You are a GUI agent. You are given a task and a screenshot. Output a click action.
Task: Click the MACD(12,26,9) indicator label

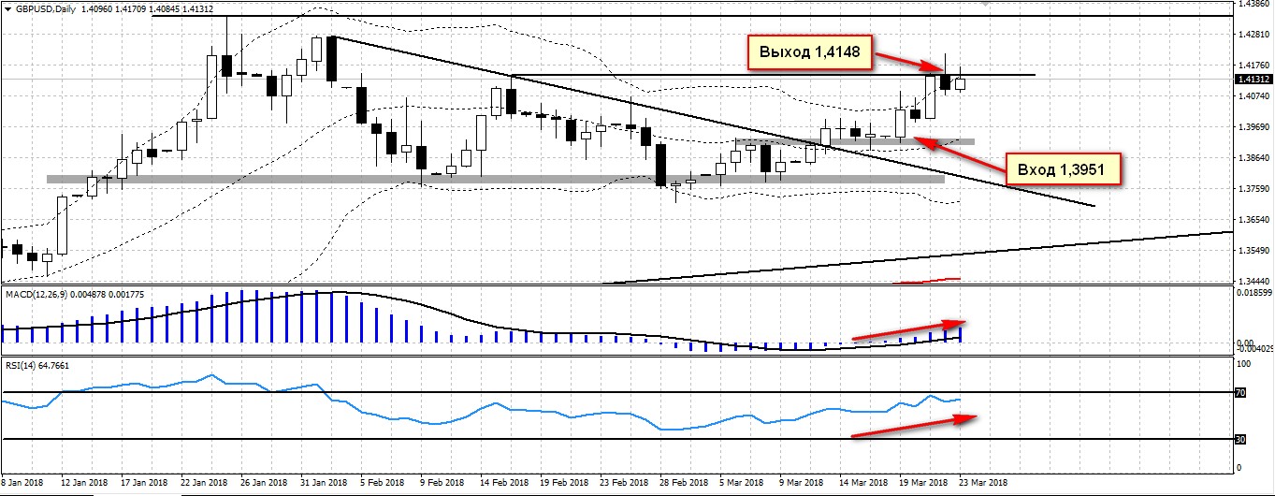coord(39,296)
